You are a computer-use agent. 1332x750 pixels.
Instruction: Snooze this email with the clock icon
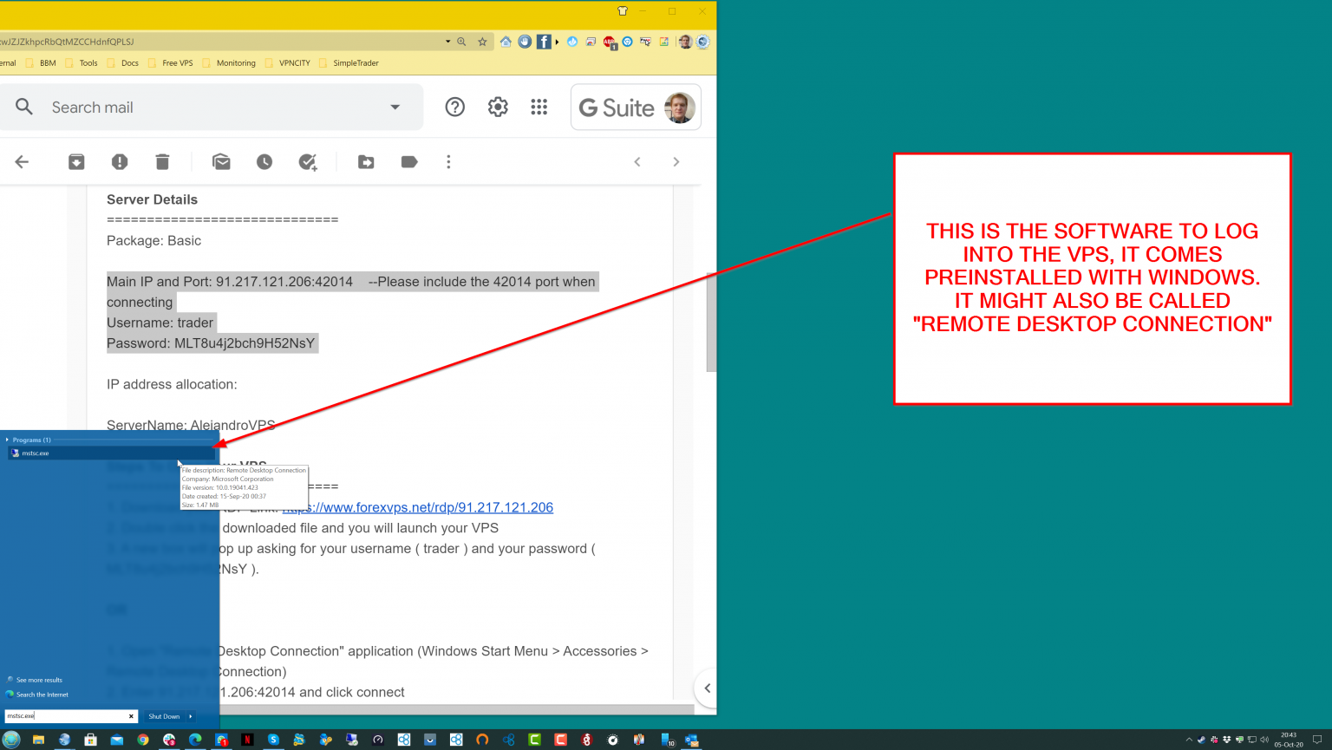pyautogui.click(x=264, y=162)
